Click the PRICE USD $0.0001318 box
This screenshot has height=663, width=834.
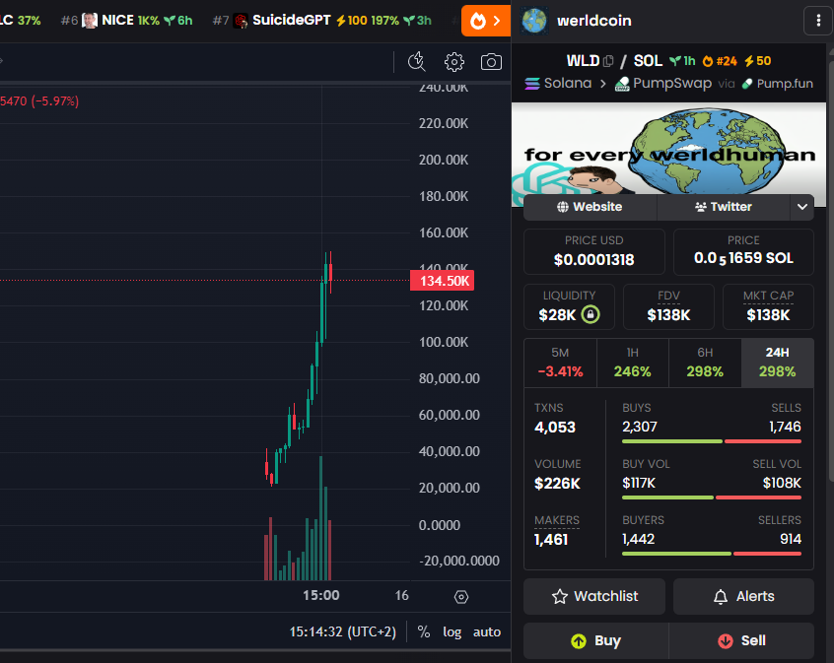coord(594,251)
